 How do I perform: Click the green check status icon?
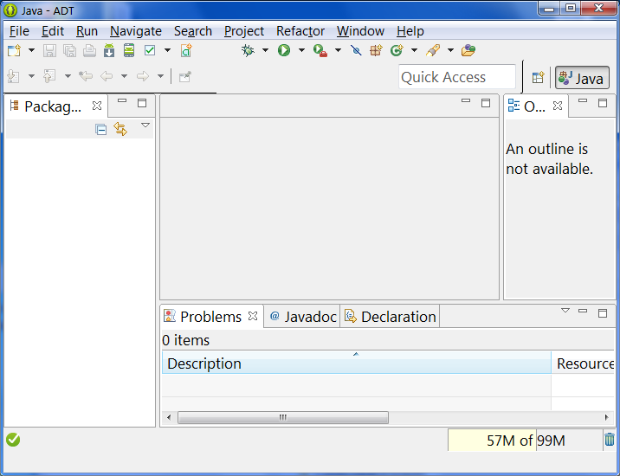tap(13, 440)
